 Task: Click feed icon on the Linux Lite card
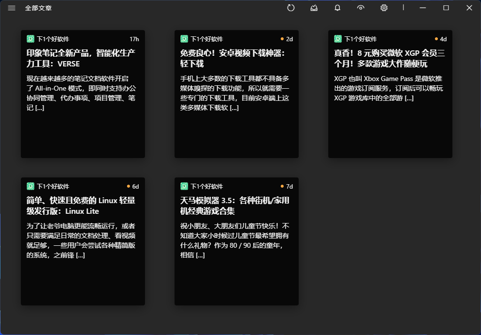click(30, 186)
